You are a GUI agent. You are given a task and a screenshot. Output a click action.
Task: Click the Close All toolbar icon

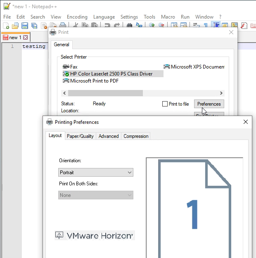pos(53,25)
